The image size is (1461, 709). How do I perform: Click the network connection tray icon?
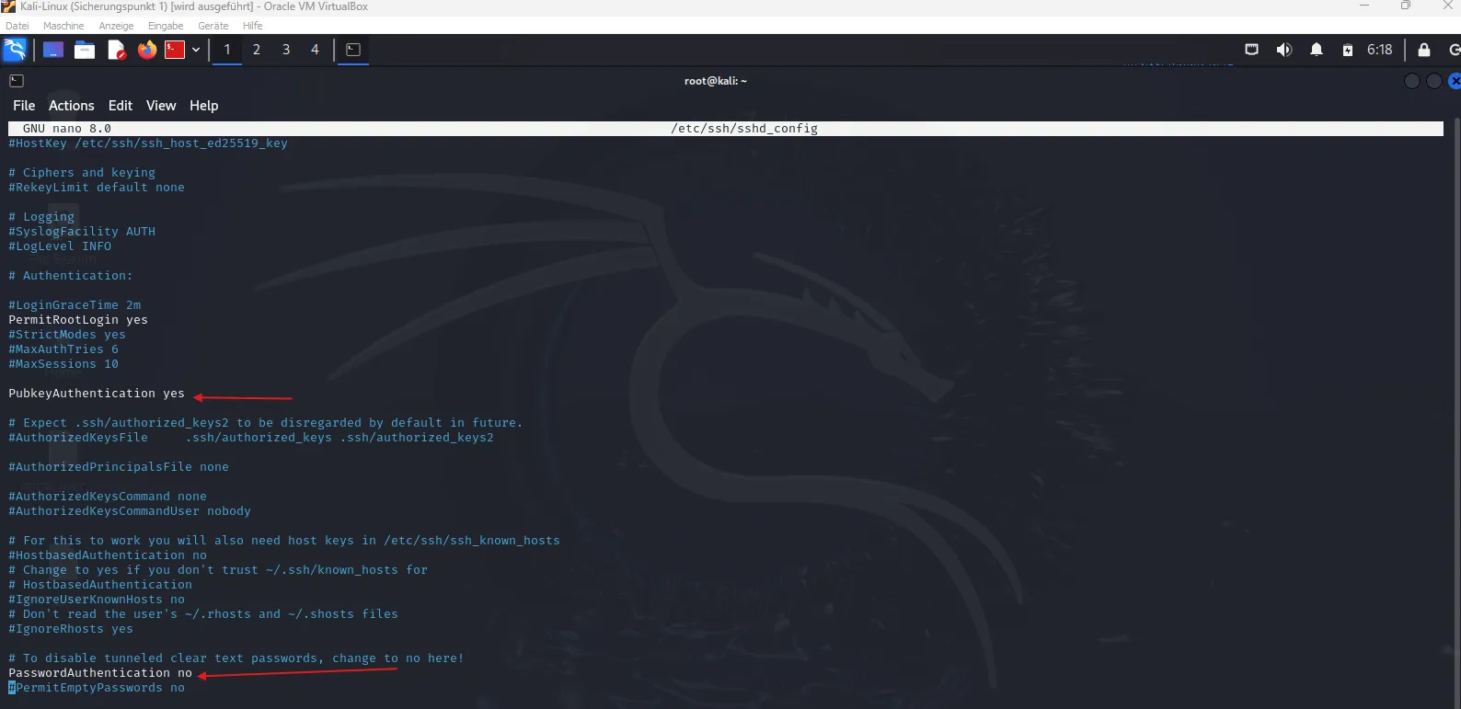click(x=1251, y=50)
